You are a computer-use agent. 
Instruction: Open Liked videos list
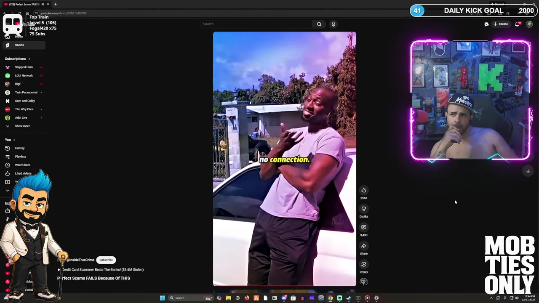click(x=24, y=173)
